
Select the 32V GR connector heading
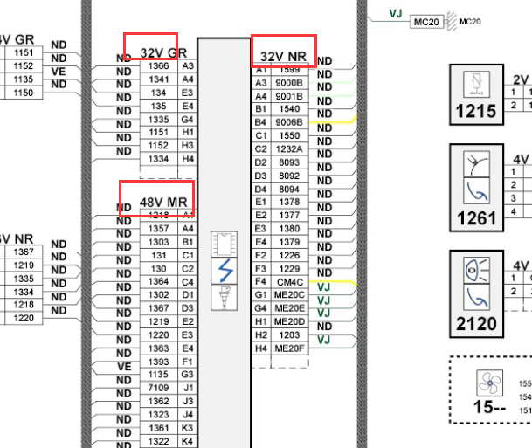163,53
